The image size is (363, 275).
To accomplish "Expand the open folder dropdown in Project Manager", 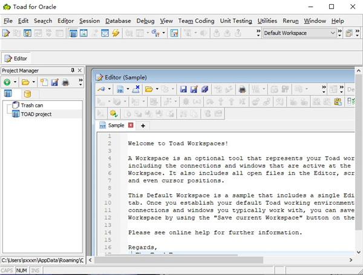I will click(34, 82).
